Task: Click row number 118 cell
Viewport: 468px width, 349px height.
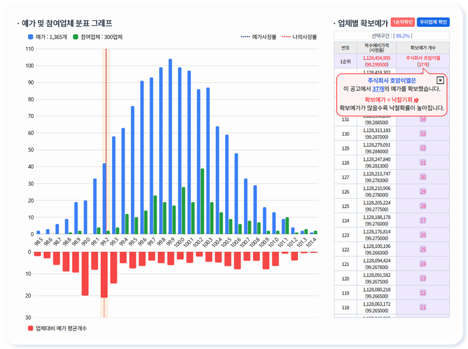Action: (345, 307)
